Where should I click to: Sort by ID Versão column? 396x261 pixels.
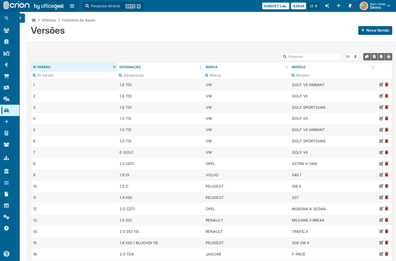click(x=74, y=67)
